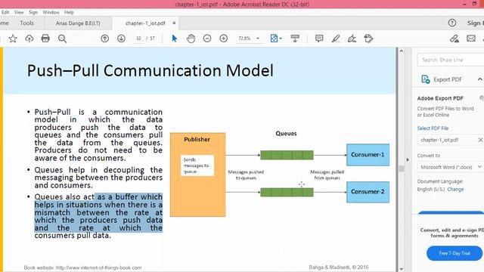Activate the hand pan tool
This screenshot has width=484, height=272.
191,39
